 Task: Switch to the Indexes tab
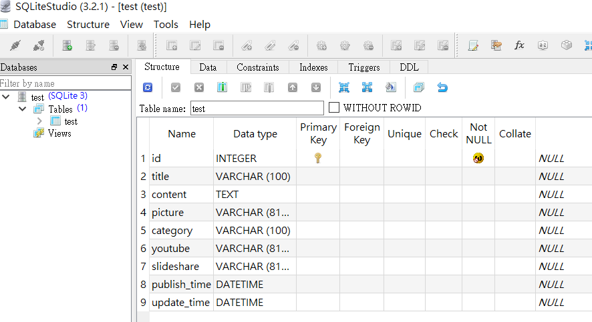[x=313, y=67]
